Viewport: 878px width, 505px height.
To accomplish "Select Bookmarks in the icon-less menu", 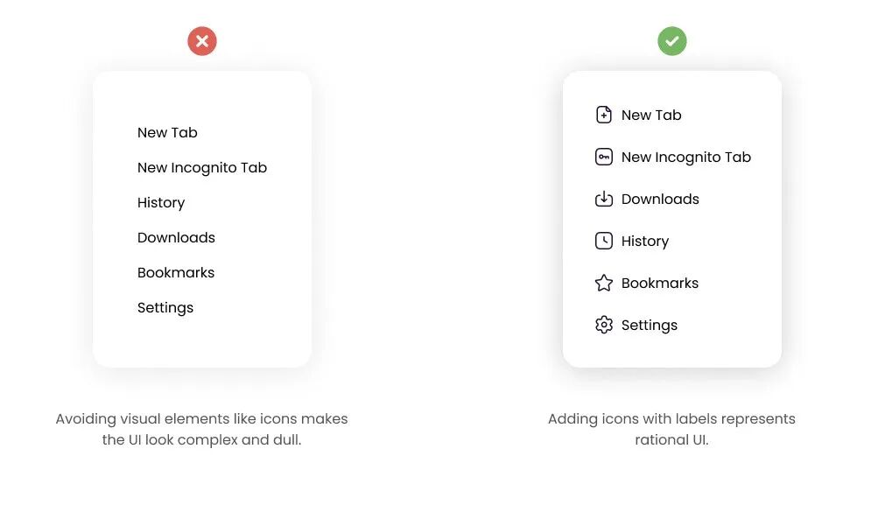I will [176, 272].
